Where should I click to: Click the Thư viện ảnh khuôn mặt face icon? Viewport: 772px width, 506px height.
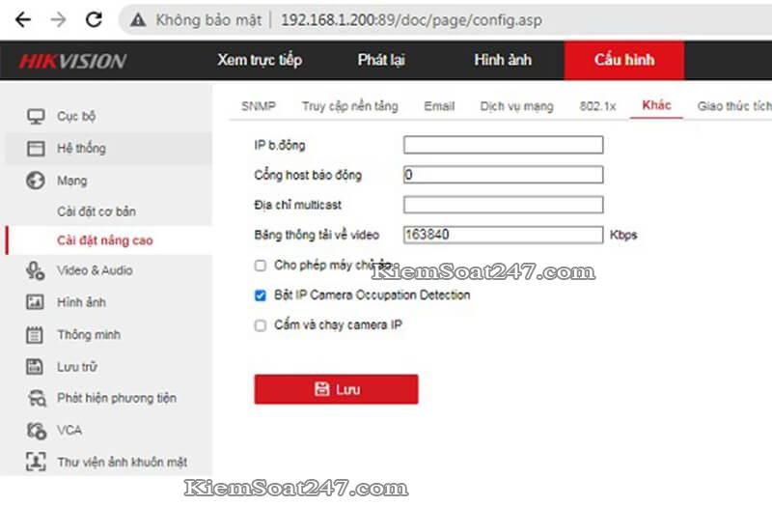pyautogui.click(x=36, y=463)
